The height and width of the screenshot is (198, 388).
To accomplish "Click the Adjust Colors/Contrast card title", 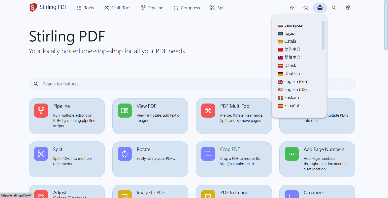I will point(70,194).
